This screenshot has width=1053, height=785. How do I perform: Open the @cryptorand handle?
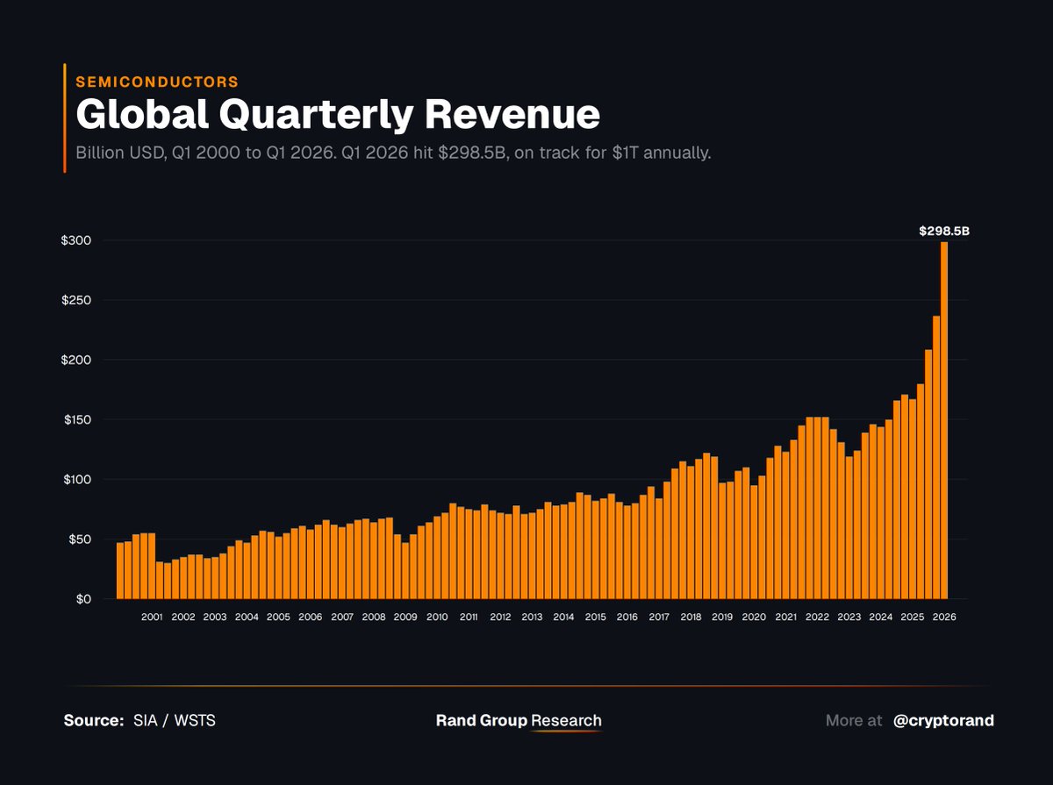(943, 721)
